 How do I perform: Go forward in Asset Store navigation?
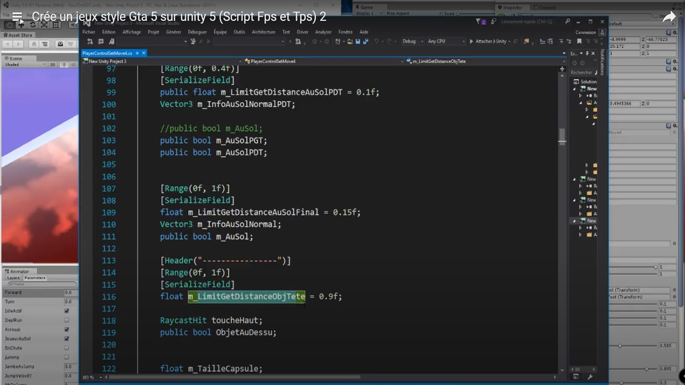(x=18, y=44)
